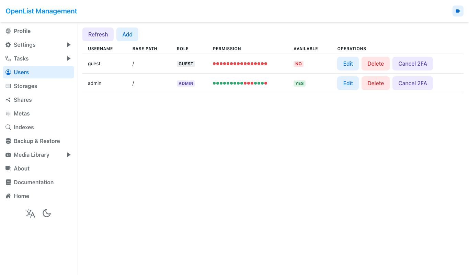
Task: Delete the admin user
Action: click(x=376, y=83)
